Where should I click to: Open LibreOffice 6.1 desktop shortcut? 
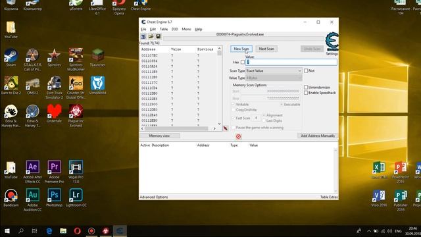[97, 7]
